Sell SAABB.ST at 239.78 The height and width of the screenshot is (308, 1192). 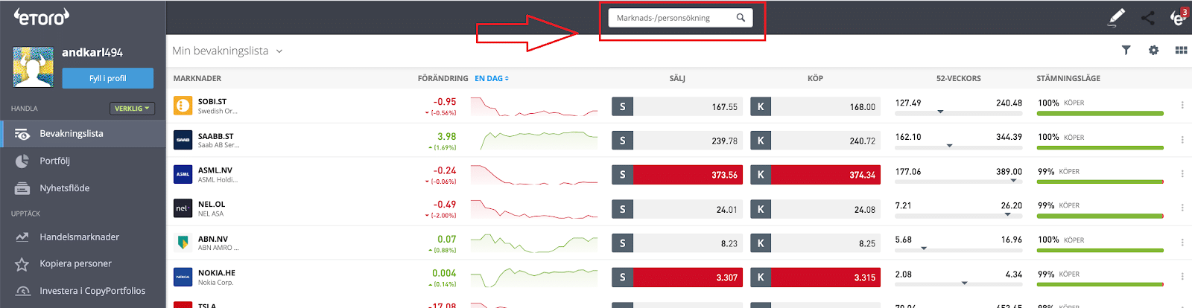pyautogui.click(x=676, y=141)
